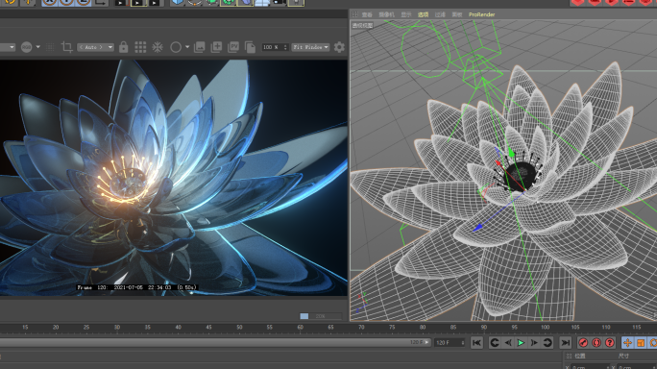Image resolution: width=657 pixels, height=369 pixels.
Task: Select the crop region tool icon
Action: [x=66, y=47]
